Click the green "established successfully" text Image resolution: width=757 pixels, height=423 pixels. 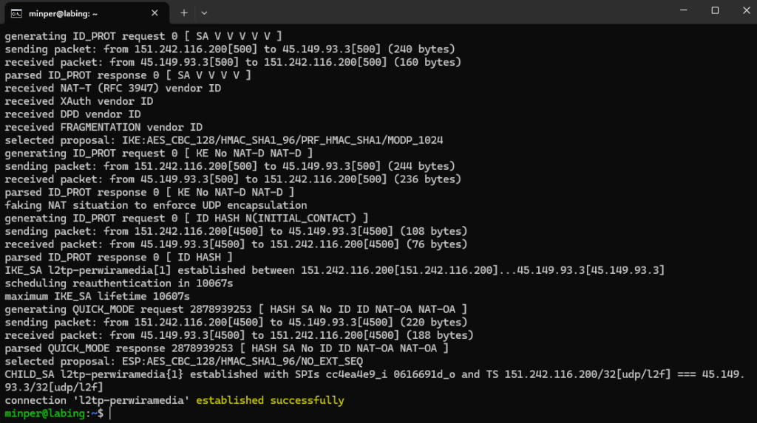click(x=290, y=400)
